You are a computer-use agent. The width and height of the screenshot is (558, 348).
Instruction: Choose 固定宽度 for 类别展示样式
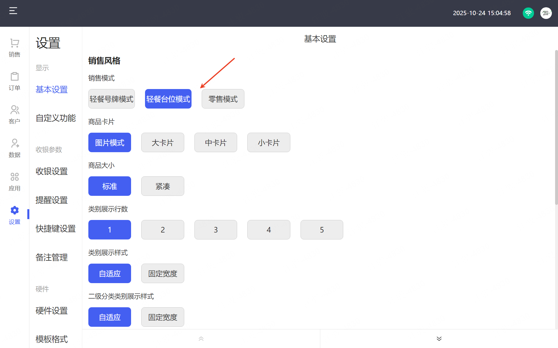162,274
